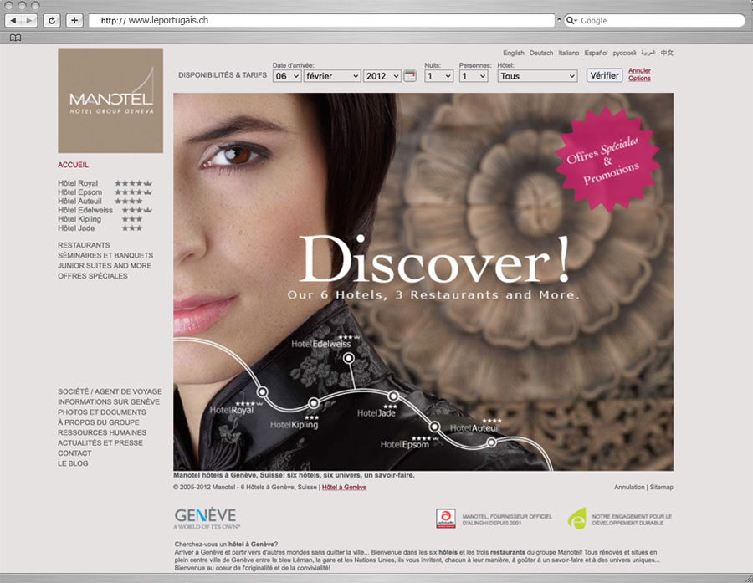The width and height of the screenshot is (753, 583).
Task: Open the arrival day dropdown
Action: click(287, 76)
